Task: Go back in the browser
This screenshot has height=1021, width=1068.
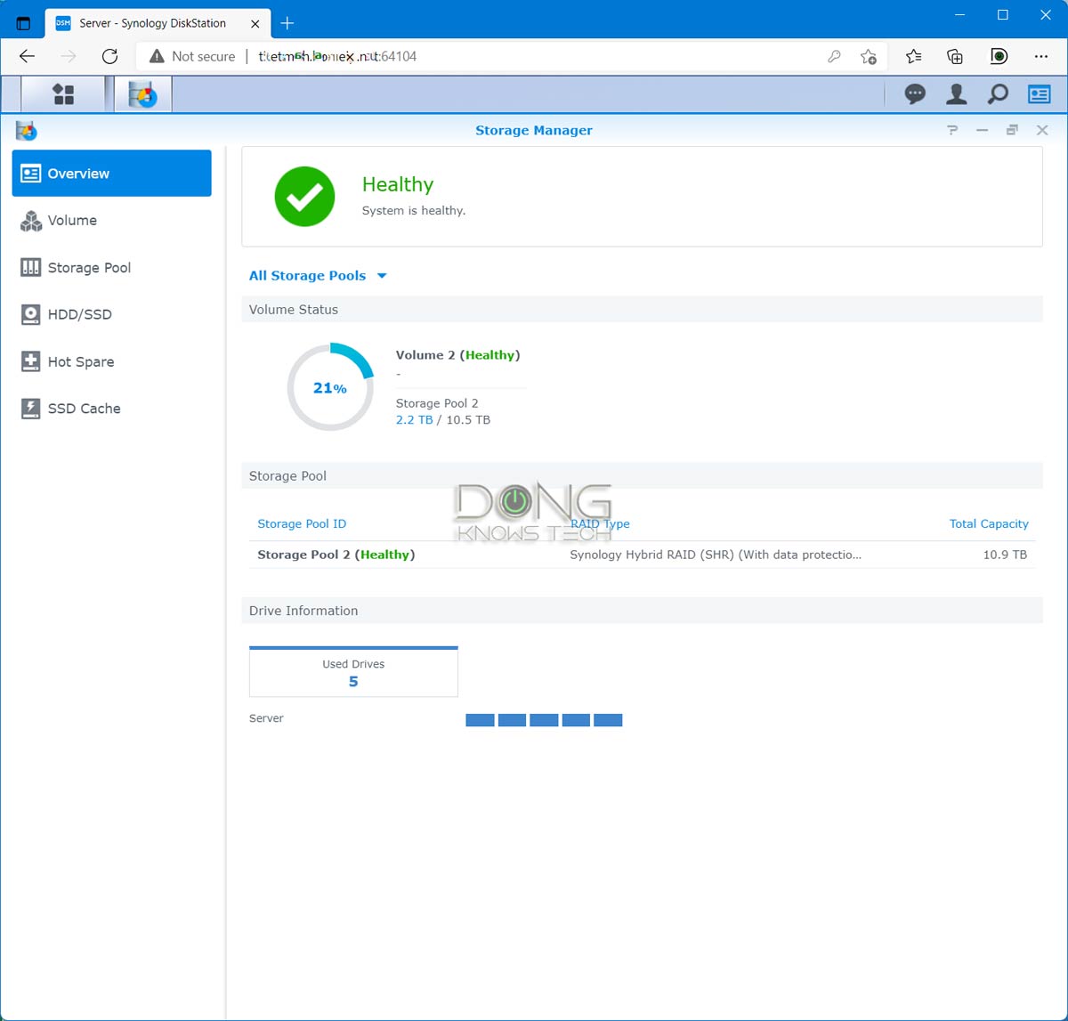Action: click(x=27, y=56)
